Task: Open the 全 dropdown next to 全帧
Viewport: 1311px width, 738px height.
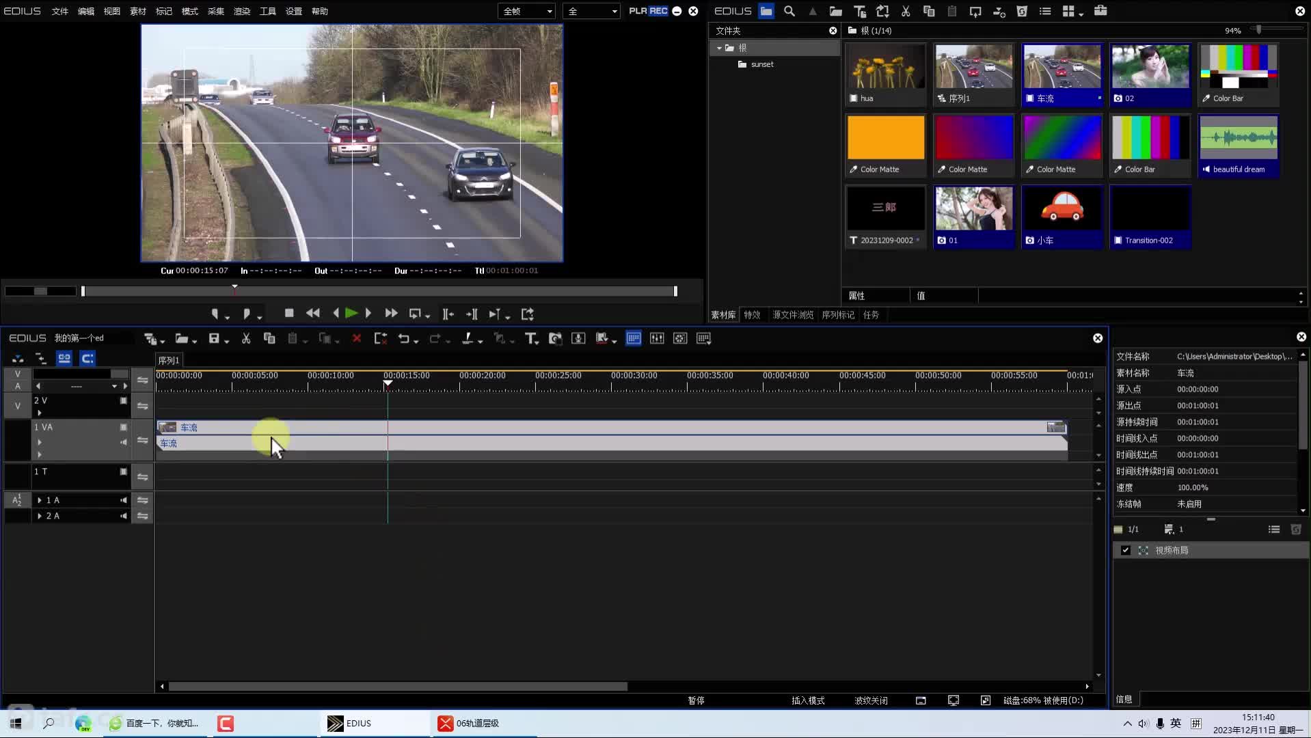Action: click(x=591, y=11)
